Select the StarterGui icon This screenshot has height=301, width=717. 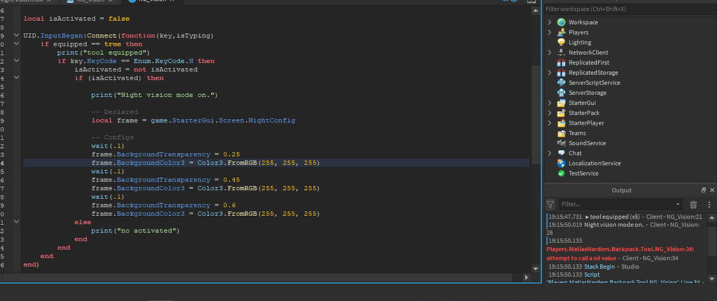(561, 103)
